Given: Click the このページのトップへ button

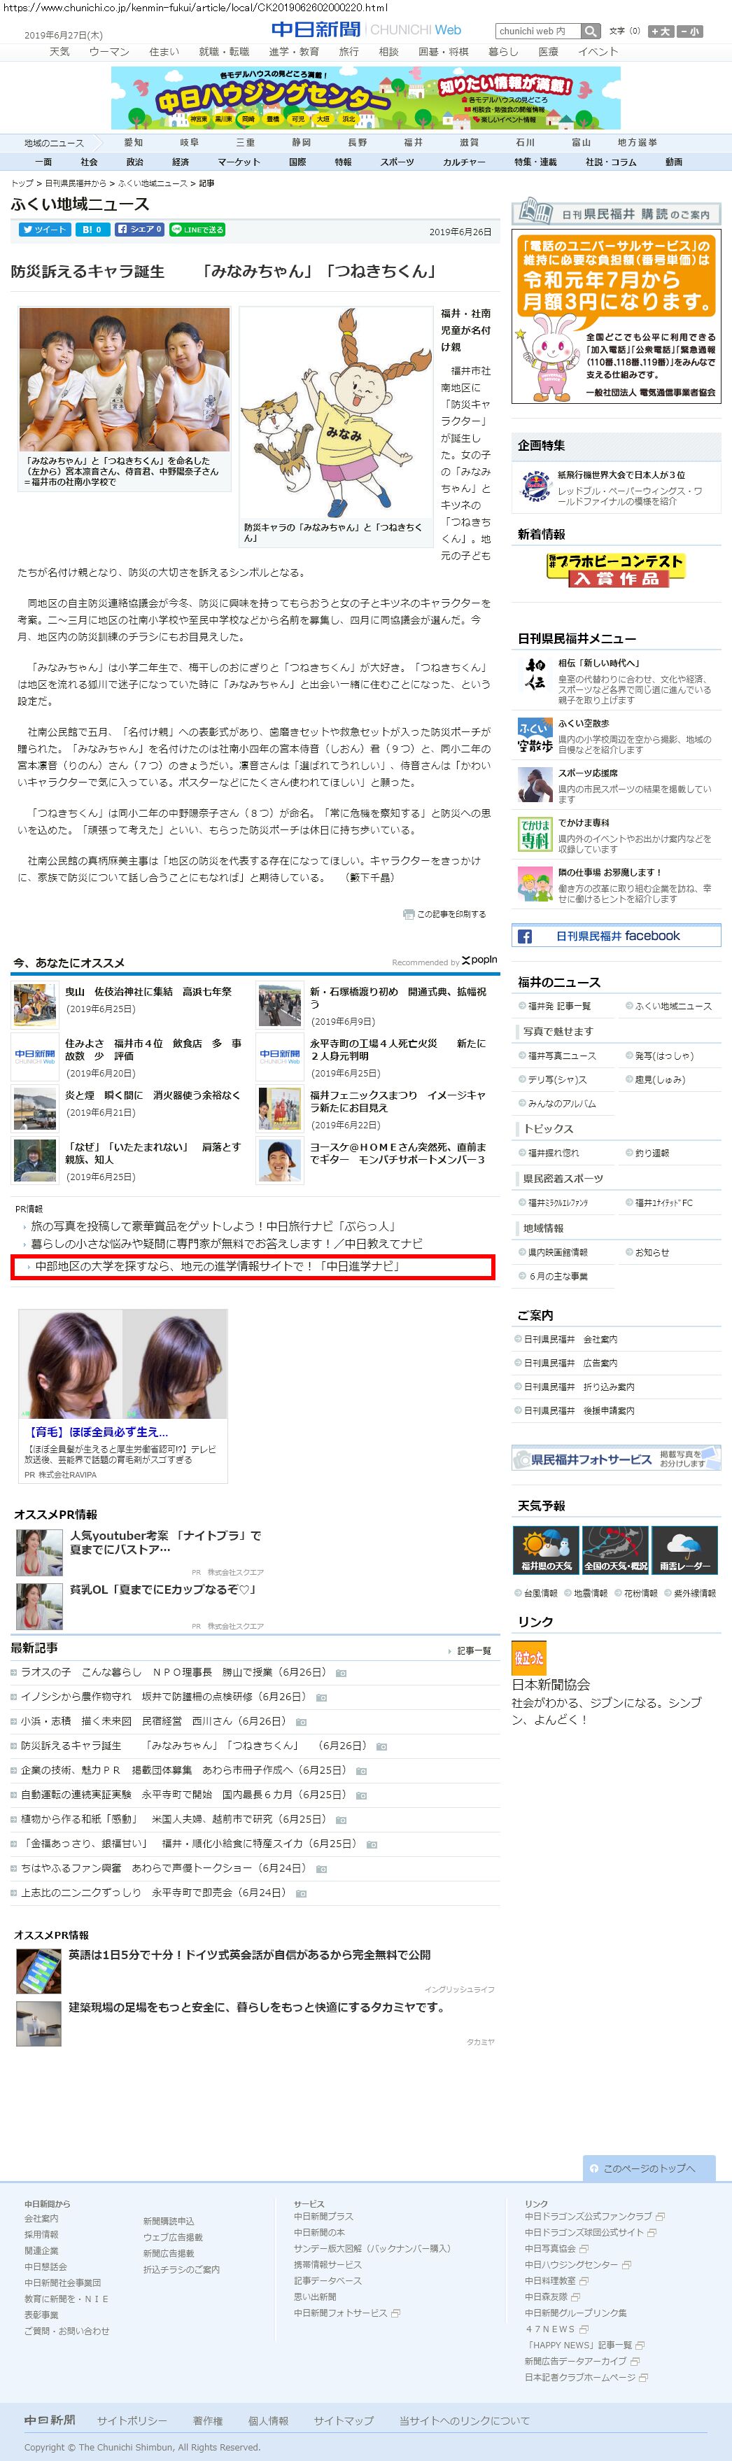Looking at the screenshot, I should tap(649, 2168).
